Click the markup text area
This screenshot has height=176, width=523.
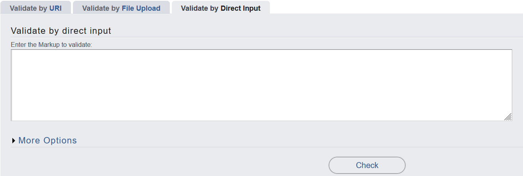(x=261, y=85)
